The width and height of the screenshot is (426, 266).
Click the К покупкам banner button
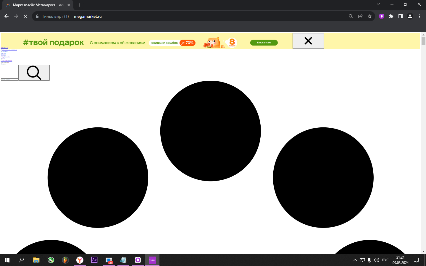tap(264, 43)
